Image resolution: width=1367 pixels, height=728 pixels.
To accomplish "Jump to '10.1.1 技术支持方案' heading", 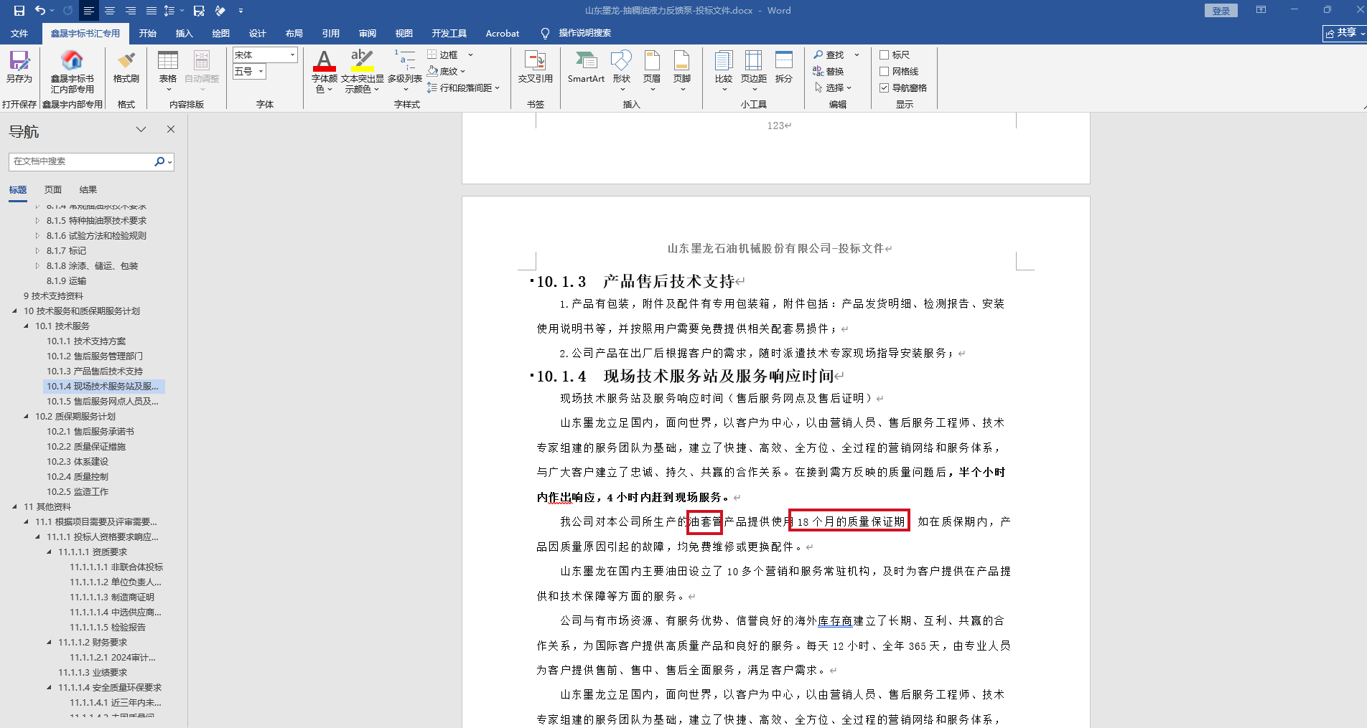I will pos(86,341).
